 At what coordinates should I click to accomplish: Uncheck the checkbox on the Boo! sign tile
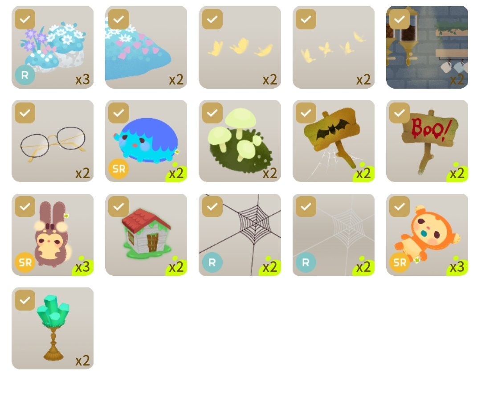(x=399, y=113)
